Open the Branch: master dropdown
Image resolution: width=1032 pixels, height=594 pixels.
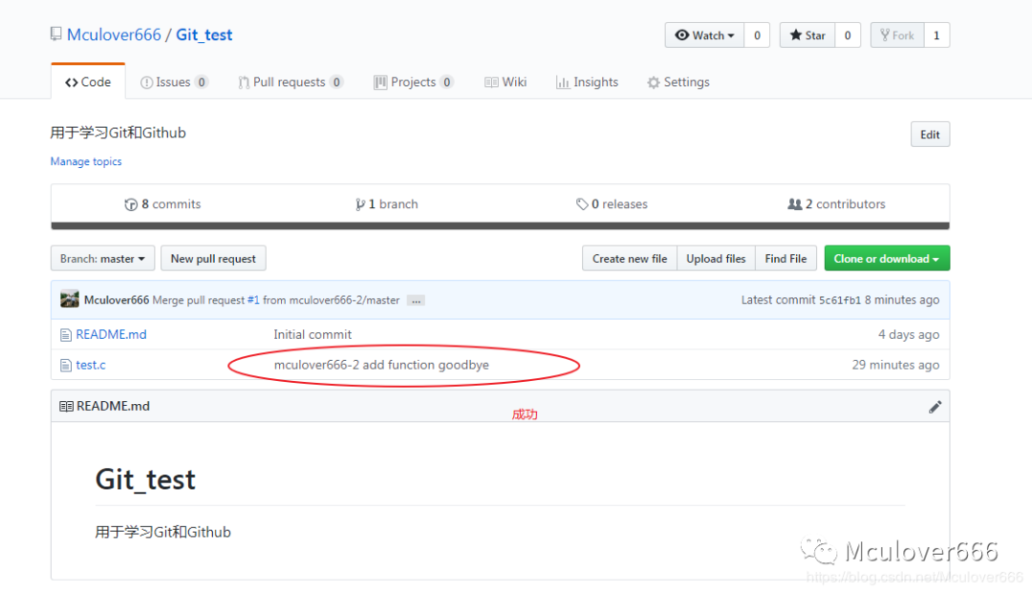[102, 259]
